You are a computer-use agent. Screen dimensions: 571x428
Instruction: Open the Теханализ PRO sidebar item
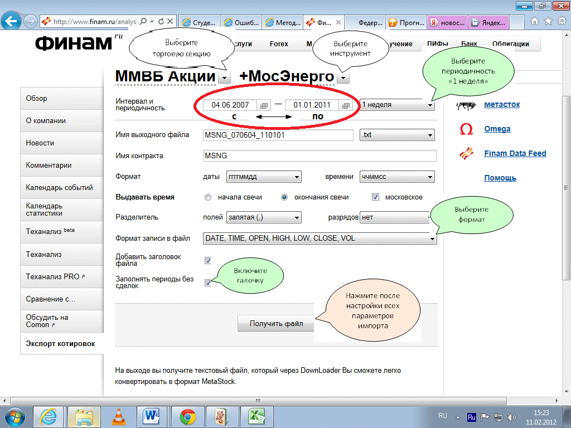(62, 276)
